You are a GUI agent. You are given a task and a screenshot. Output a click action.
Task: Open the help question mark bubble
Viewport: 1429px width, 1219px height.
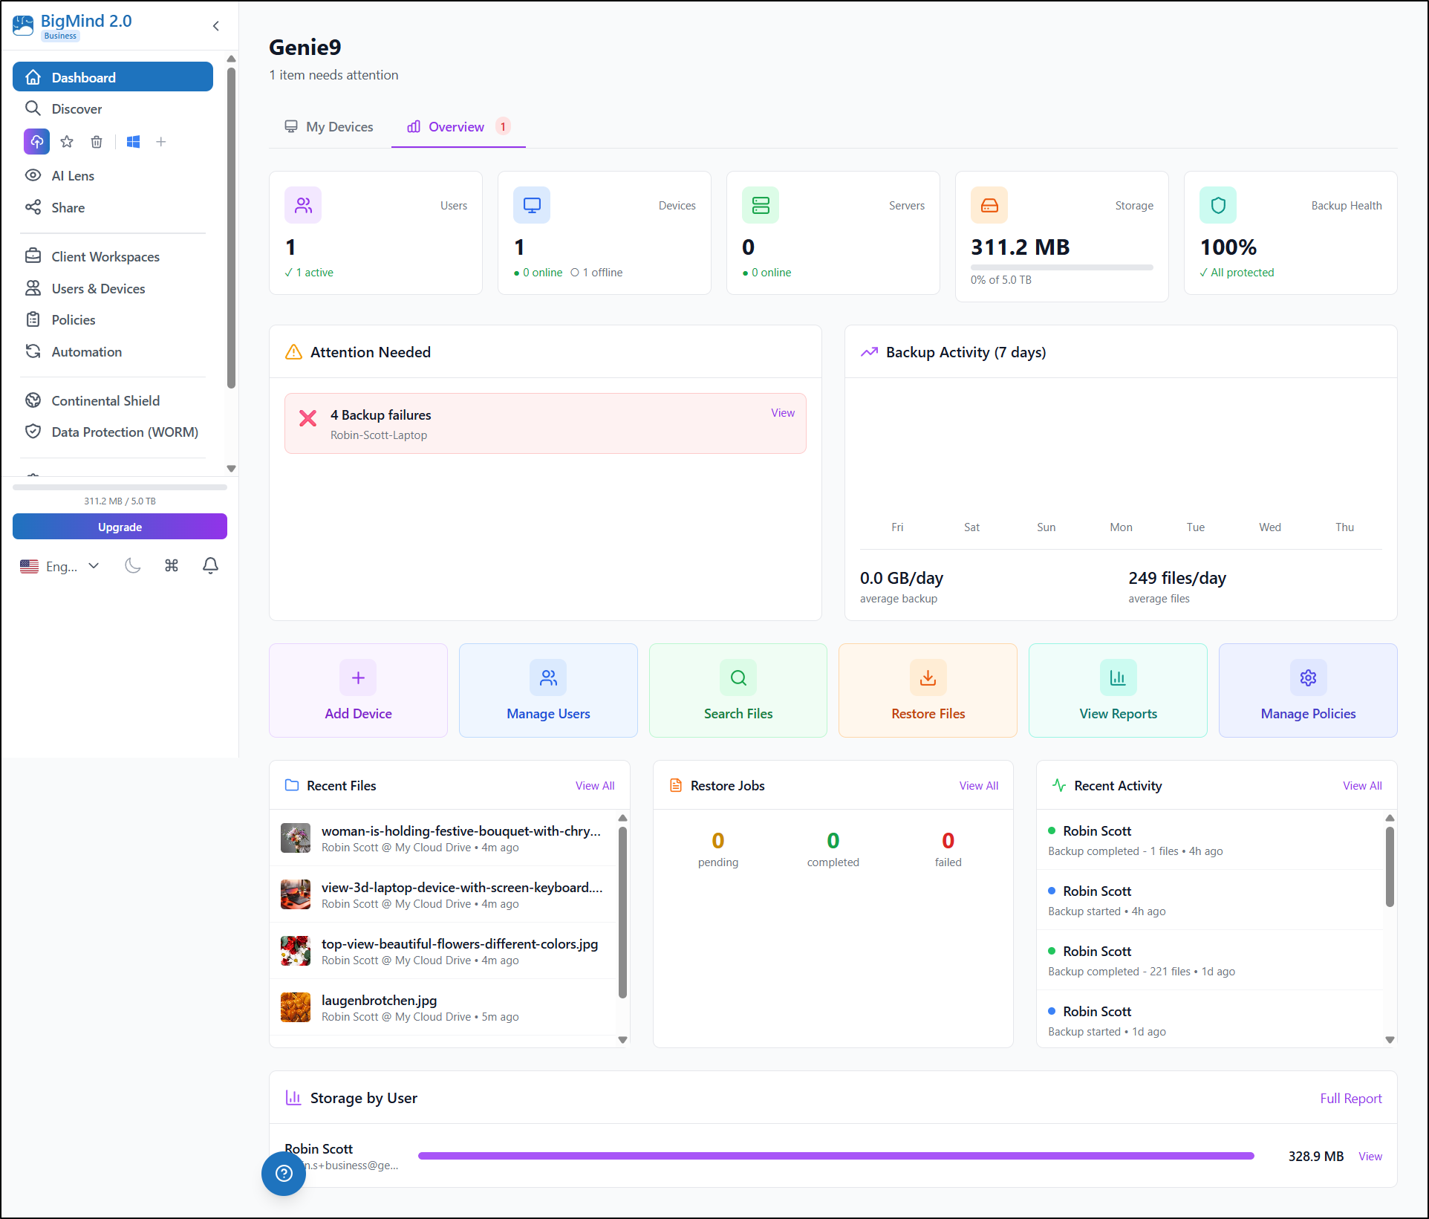tap(283, 1174)
